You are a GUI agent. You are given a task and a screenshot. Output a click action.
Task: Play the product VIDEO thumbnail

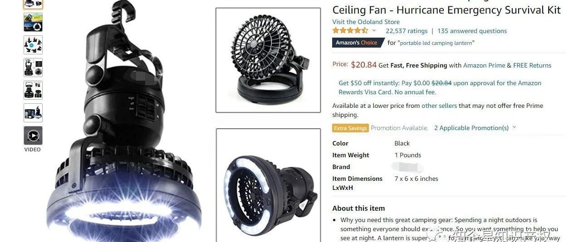(x=33, y=136)
